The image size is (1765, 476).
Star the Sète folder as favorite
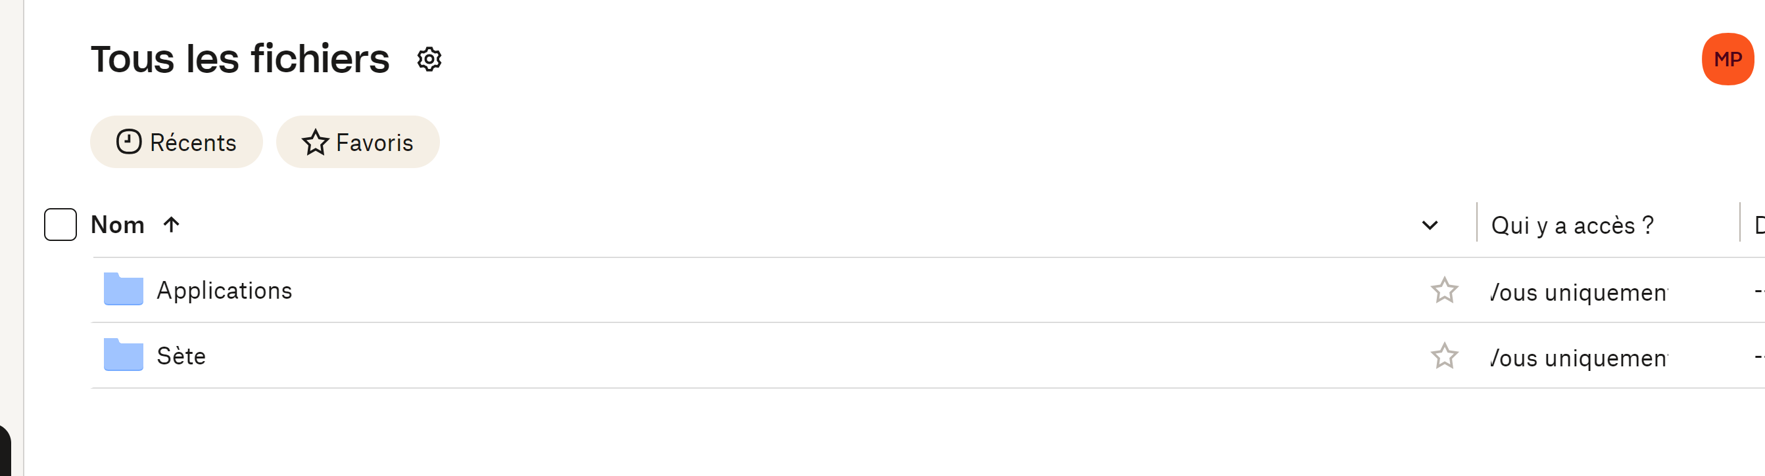pyautogui.click(x=1443, y=357)
